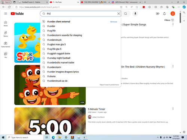The width and height of the screenshot is (187, 140).
Task: Open Task View on the taskbar
Action: (x=47, y=137)
